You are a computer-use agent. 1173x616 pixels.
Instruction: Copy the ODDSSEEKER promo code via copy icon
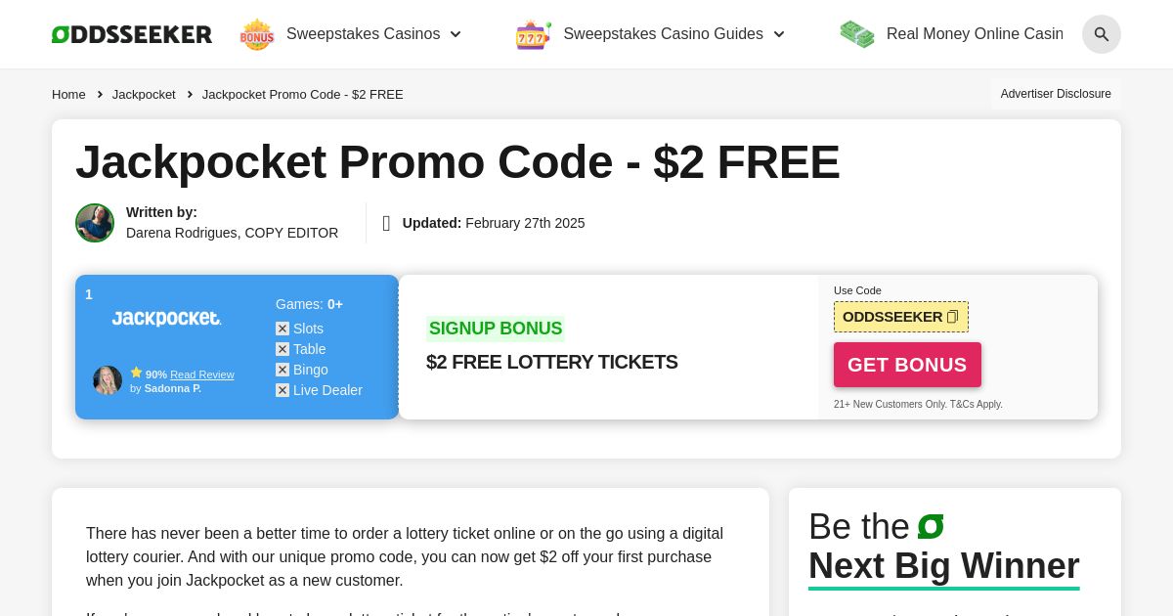point(951,316)
